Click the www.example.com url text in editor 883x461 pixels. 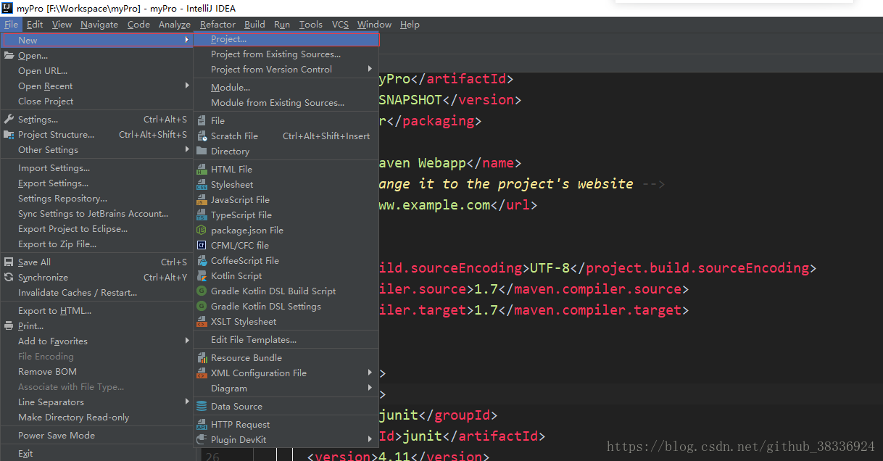pyautogui.click(x=434, y=204)
